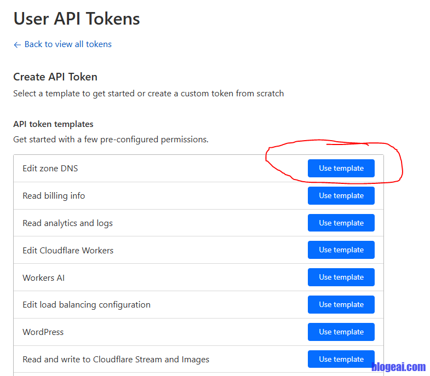Use template for Edit load balancing configuration
The height and width of the screenshot is (376, 430).
[x=341, y=304]
